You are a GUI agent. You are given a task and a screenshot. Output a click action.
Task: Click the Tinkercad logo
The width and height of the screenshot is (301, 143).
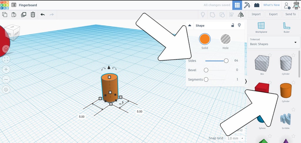pos(5,5)
